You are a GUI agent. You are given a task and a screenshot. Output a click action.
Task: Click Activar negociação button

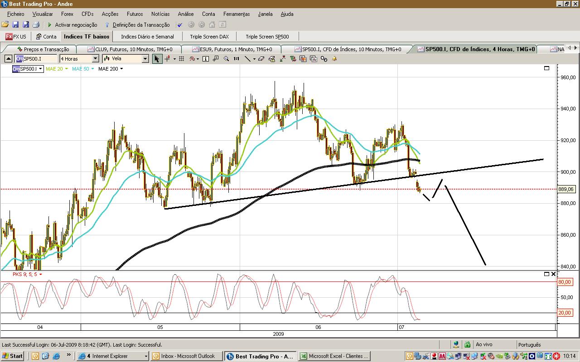(x=72, y=25)
